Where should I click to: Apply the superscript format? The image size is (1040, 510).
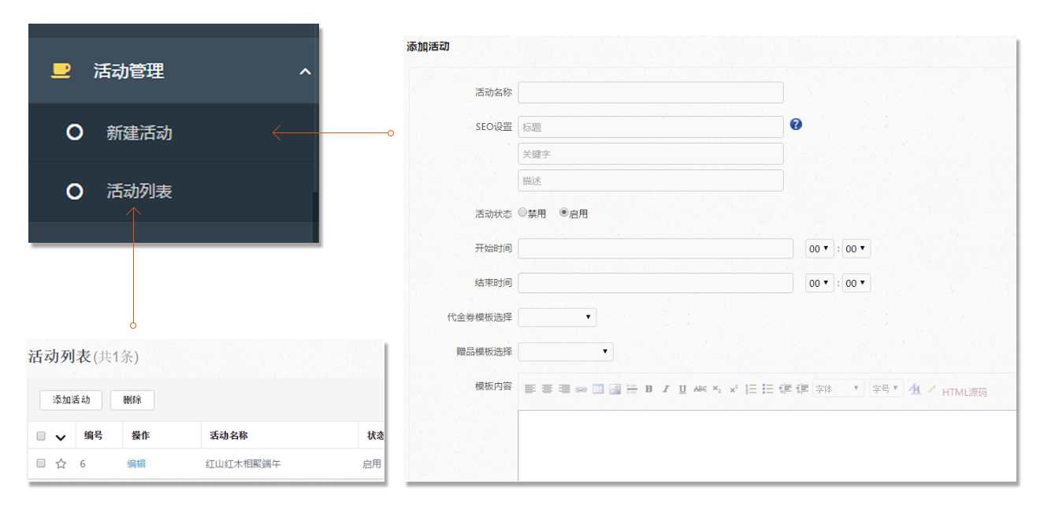click(734, 389)
